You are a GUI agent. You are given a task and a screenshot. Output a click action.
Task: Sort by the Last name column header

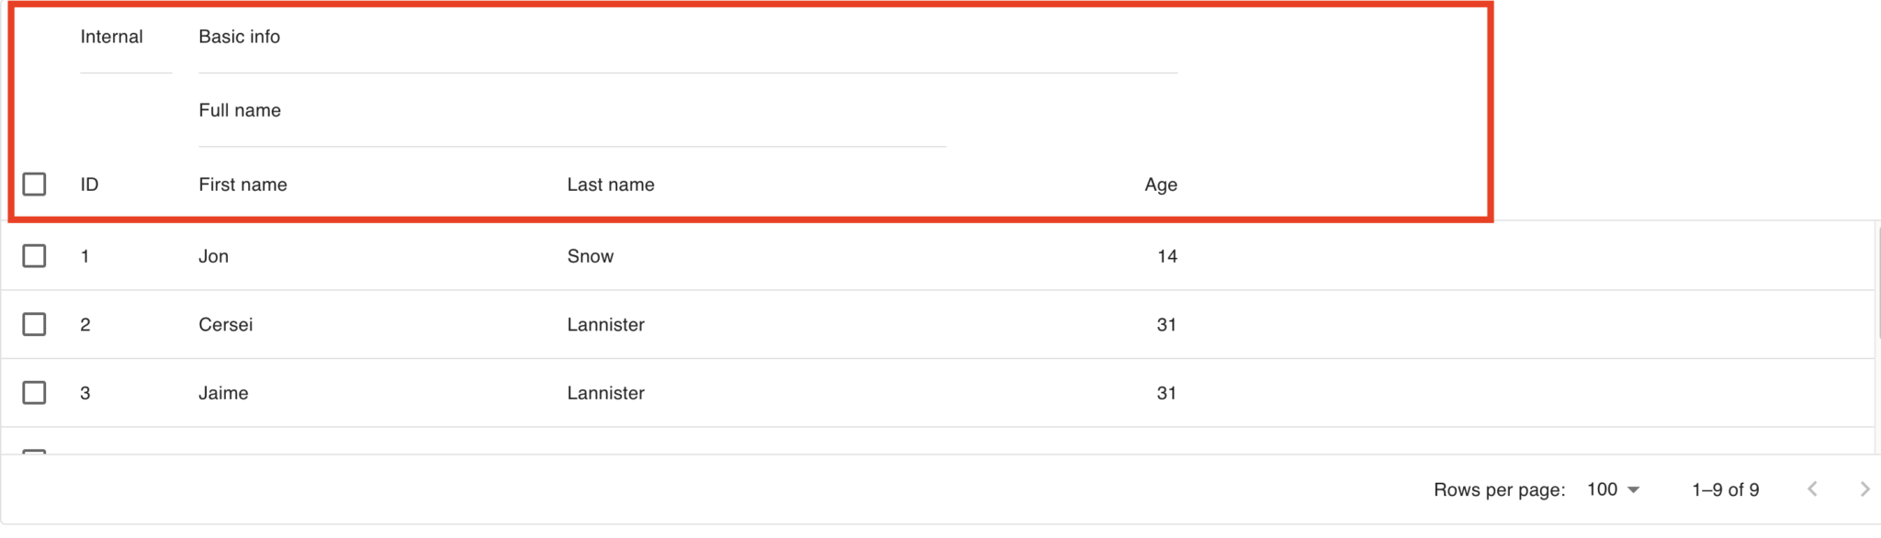(x=610, y=185)
